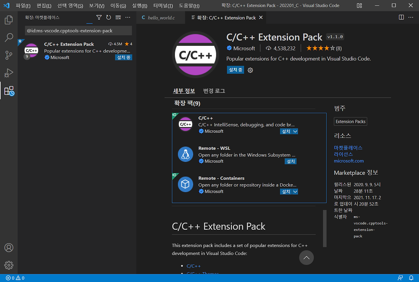Open the 편집(E) menu
Viewport: 419px width, 282px height.
(44, 6)
